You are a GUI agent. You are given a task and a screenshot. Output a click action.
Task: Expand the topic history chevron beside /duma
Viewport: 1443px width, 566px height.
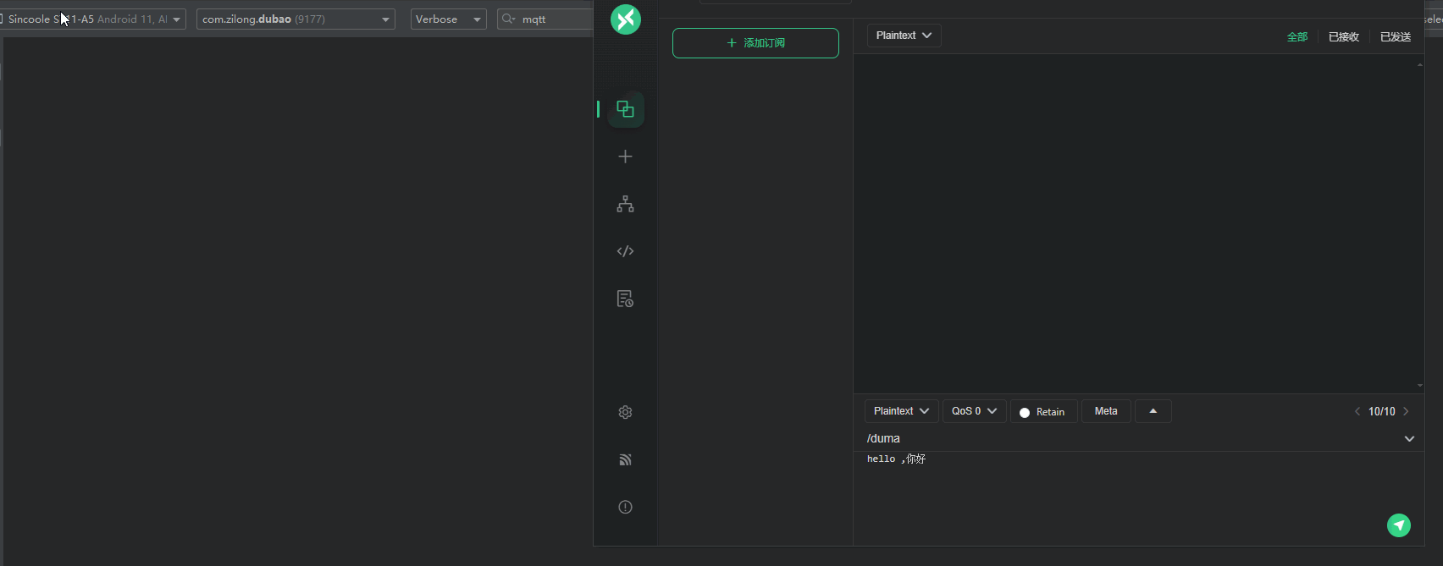point(1409,438)
